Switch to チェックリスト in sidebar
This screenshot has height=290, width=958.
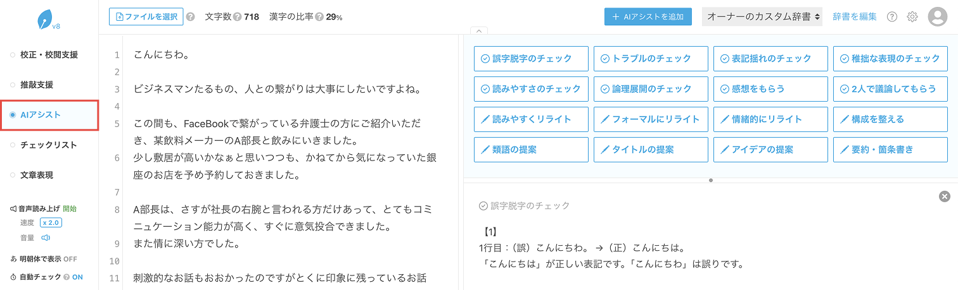(49, 145)
